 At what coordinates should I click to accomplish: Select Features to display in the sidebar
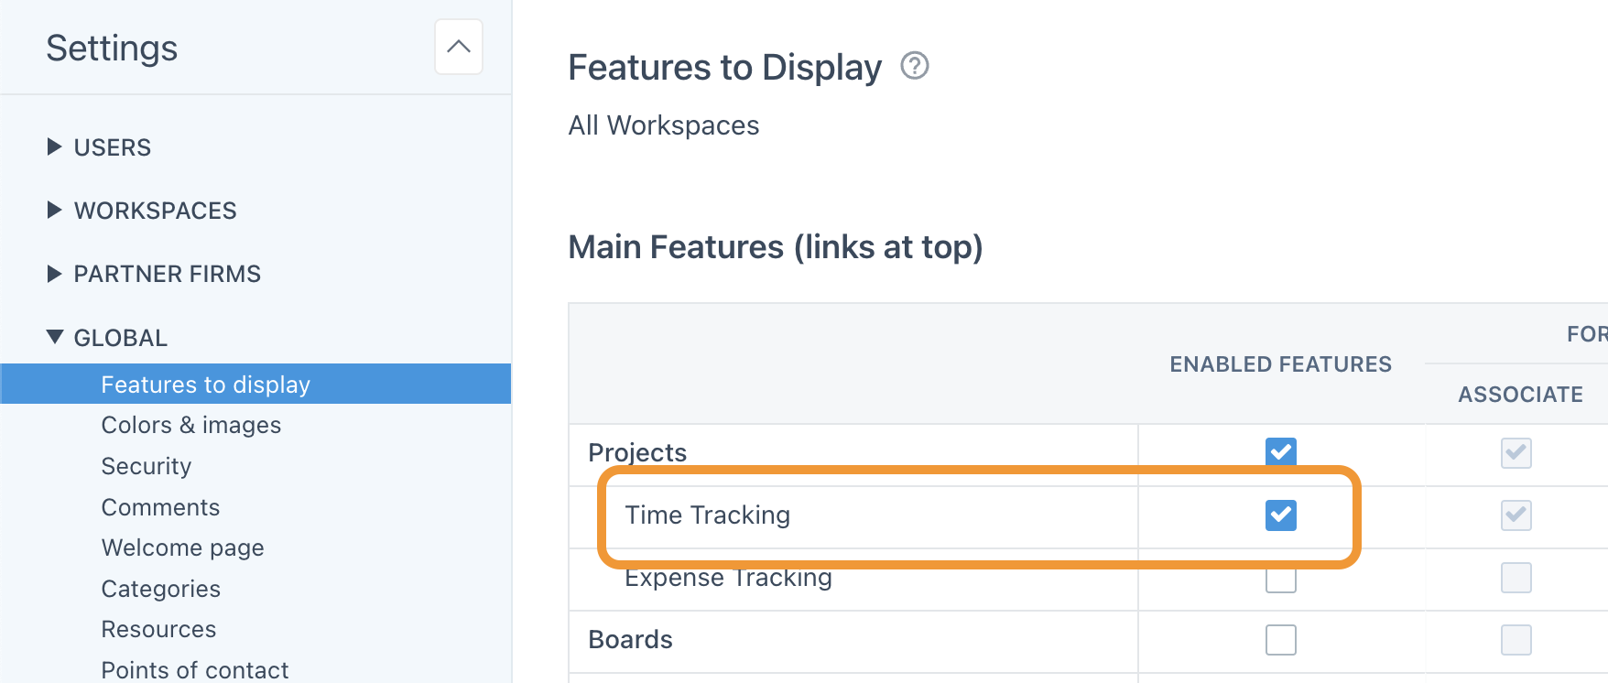(x=205, y=384)
